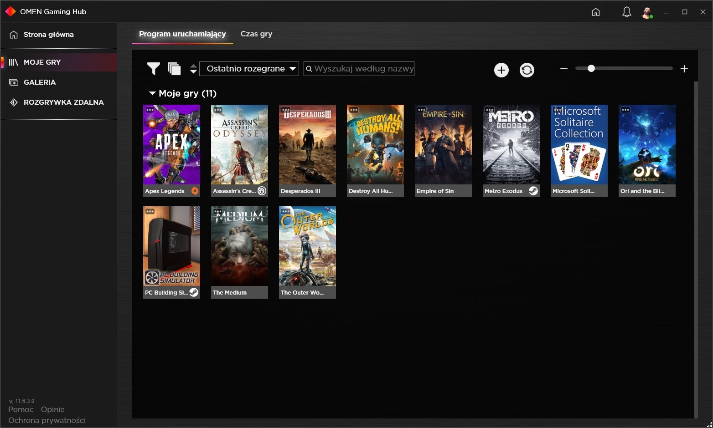
Task: Collapse the 'Moje gry (11)' section
Action: pos(152,93)
